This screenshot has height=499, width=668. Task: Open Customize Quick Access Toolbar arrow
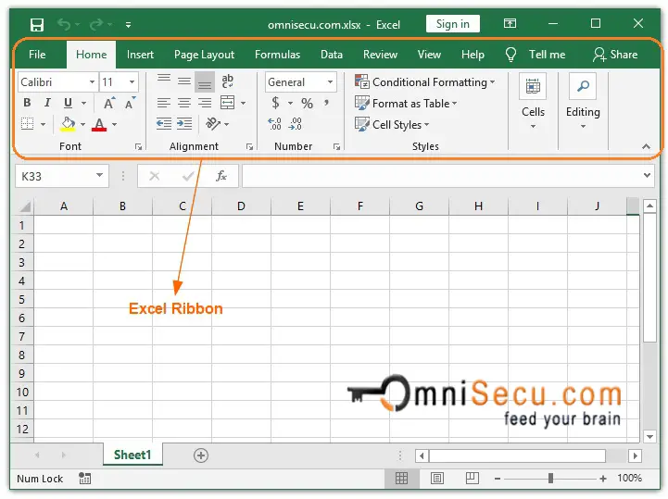pyautogui.click(x=128, y=25)
